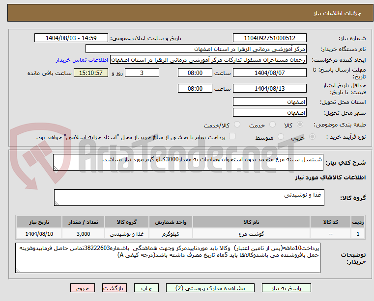The width and height of the screenshot is (374, 301).
Task: Click the استان محل تحویل field
Action: [269, 102]
